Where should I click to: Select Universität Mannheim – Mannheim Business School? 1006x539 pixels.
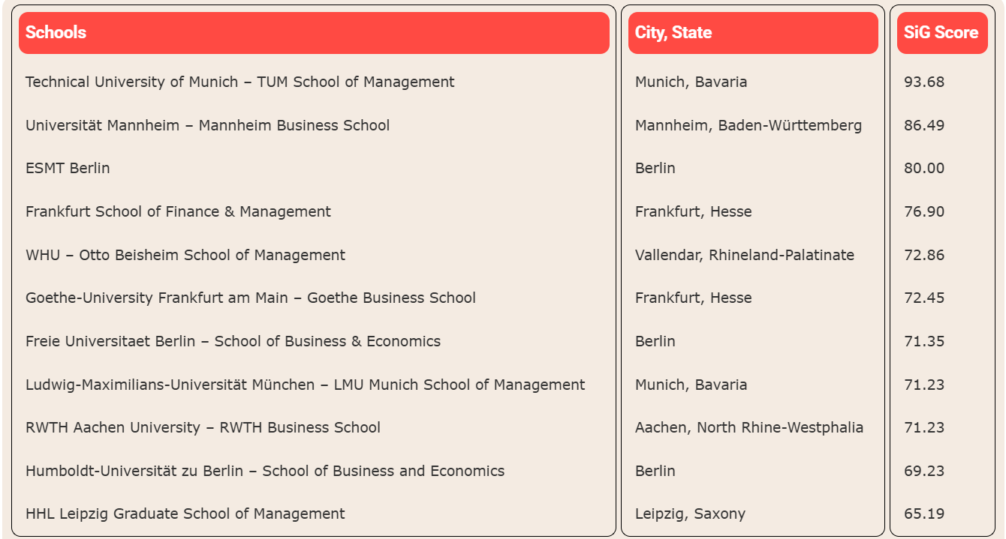[x=208, y=125]
